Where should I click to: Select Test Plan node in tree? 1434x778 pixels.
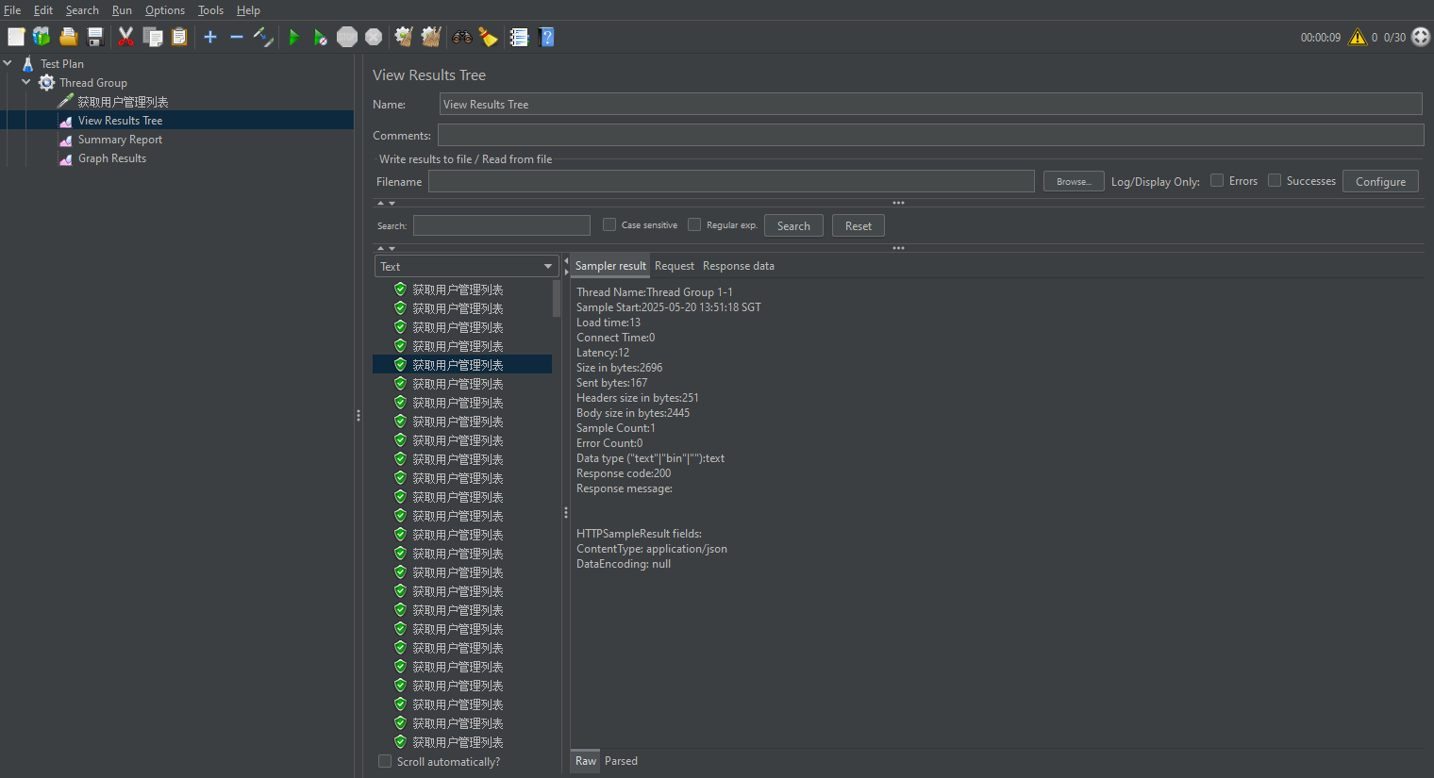click(62, 64)
